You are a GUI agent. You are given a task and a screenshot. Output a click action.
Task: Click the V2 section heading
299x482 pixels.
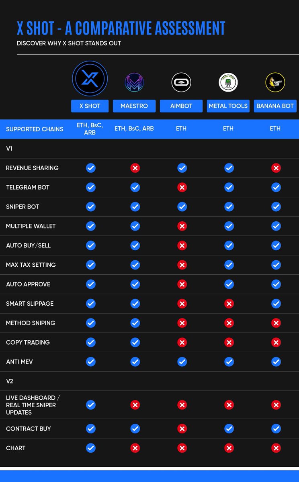point(10,381)
